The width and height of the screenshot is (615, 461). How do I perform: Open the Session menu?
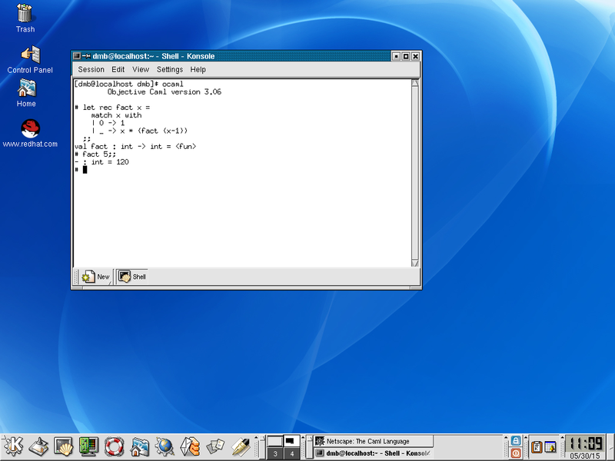(x=91, y=69)
